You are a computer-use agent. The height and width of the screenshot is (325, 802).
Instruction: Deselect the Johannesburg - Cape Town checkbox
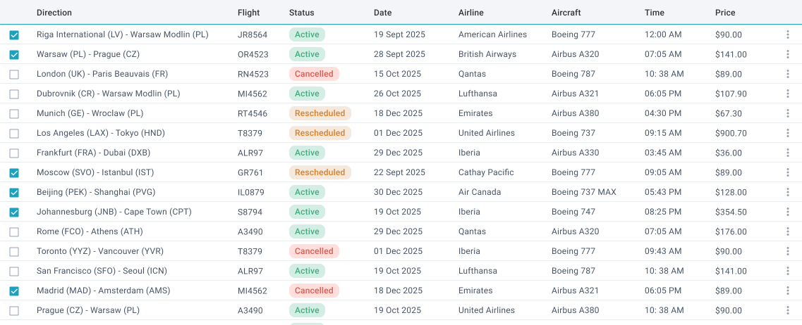tap(14, 212)
